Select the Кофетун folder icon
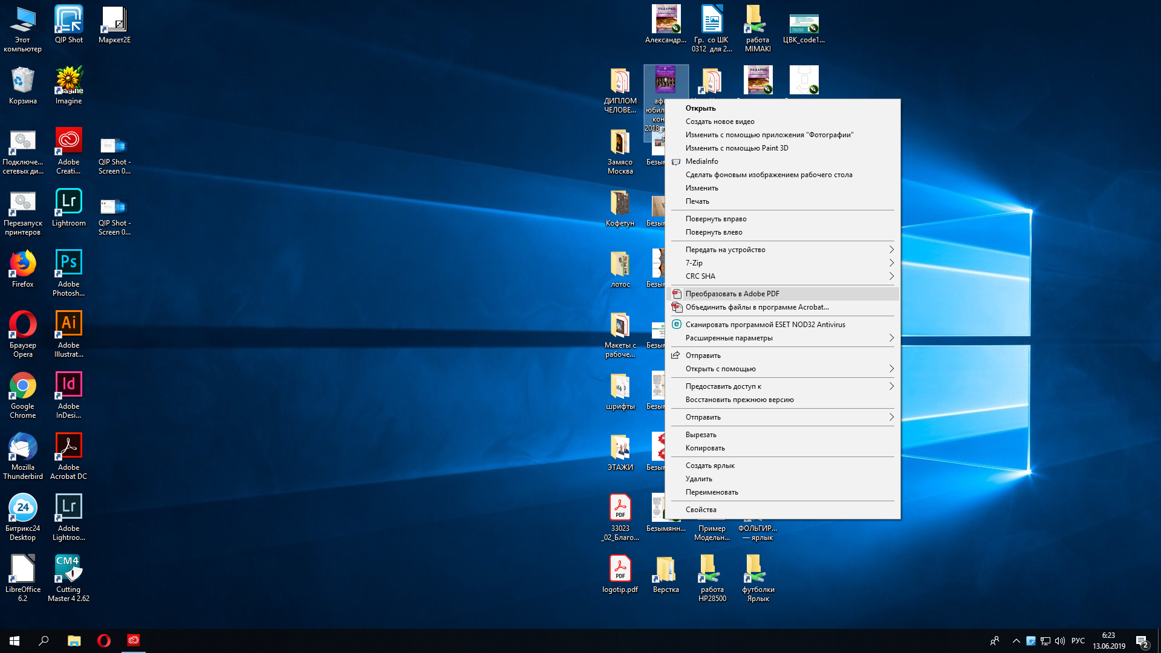 coord(620,208)
